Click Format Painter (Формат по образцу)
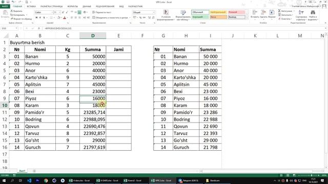The height and width of the screenshot is (184, 328). click(x=22, y=19)
